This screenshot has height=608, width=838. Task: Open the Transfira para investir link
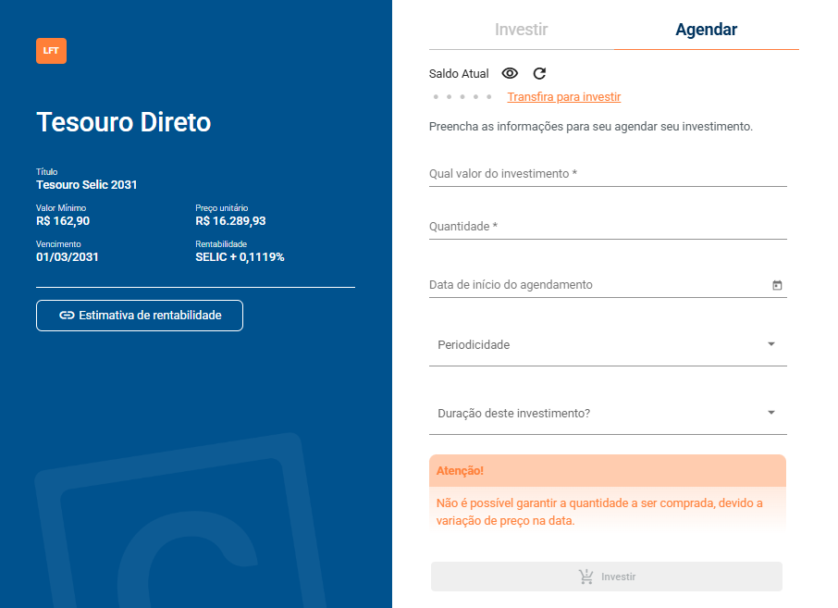click(x=564, y=97)
